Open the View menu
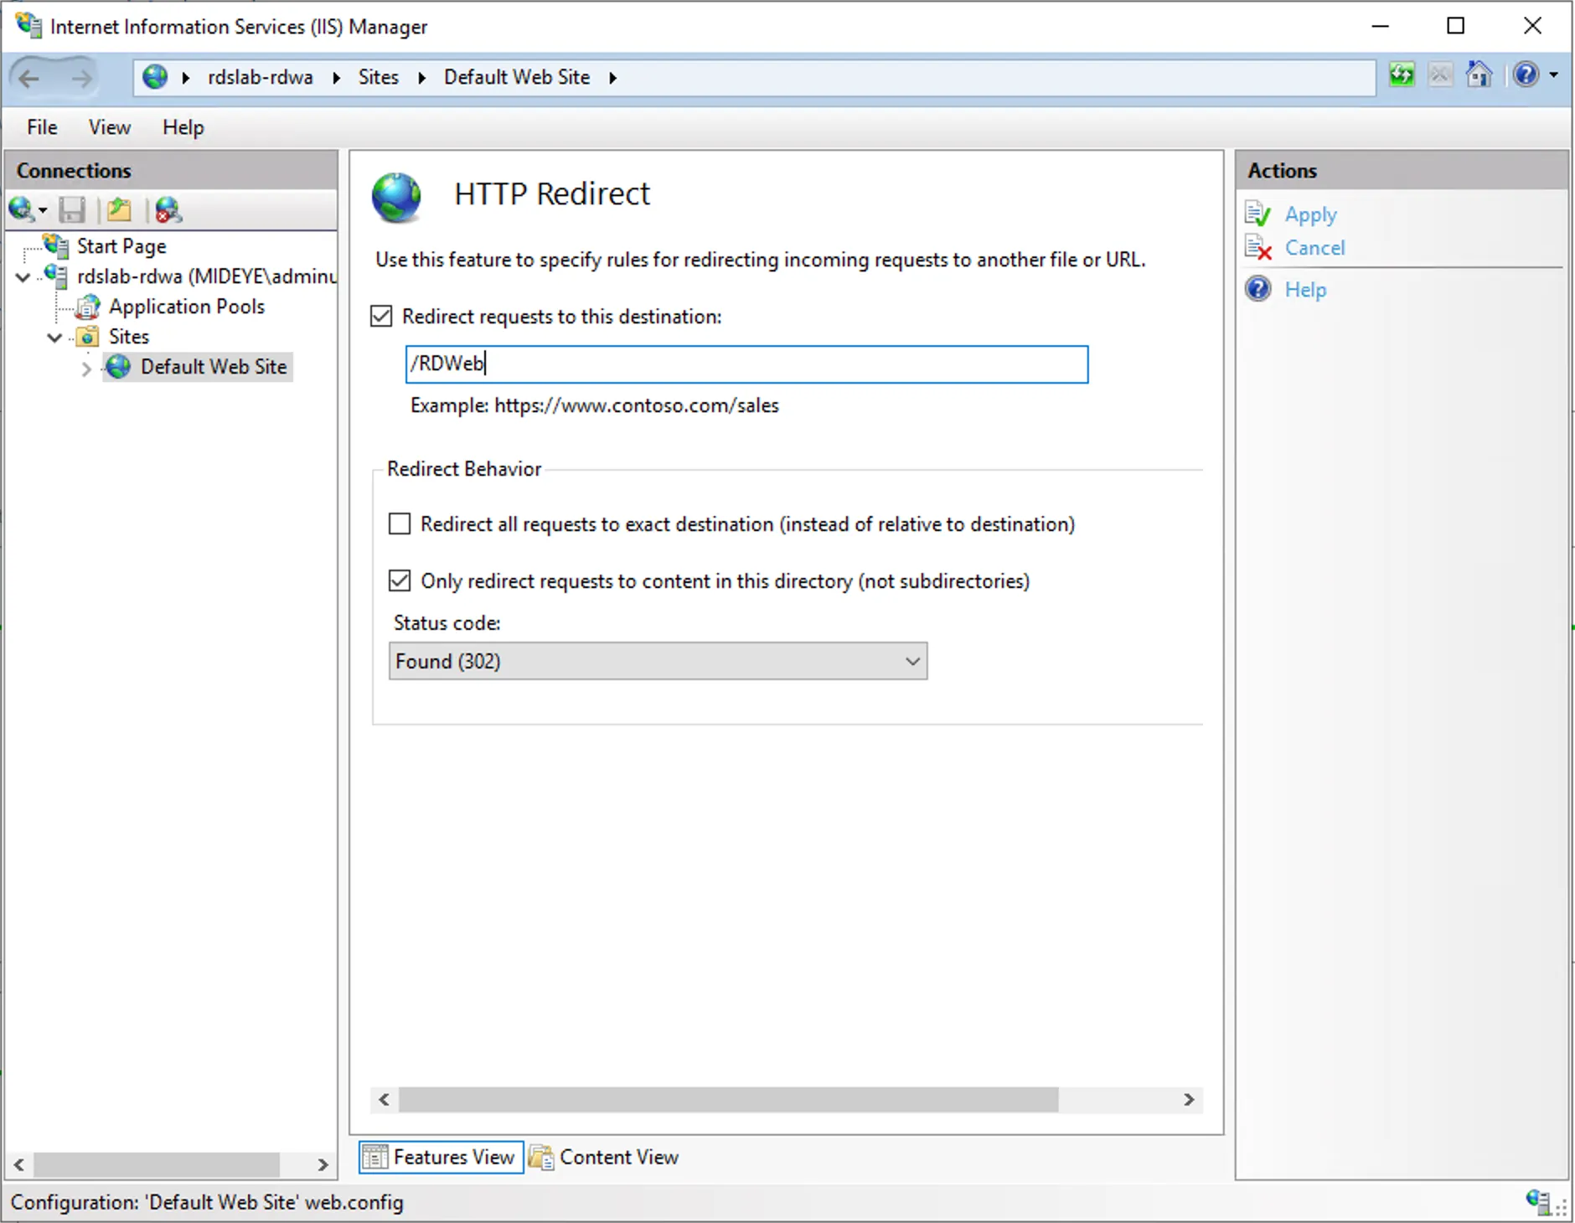This screenshot has height=1223, width=1575. coord(109,127)
